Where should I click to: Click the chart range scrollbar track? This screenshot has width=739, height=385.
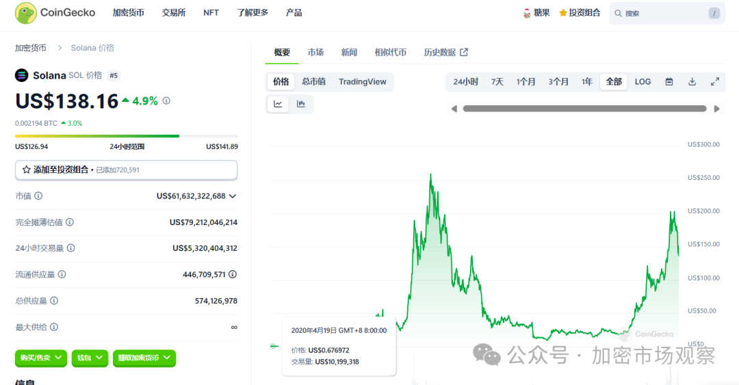[585, 109]
